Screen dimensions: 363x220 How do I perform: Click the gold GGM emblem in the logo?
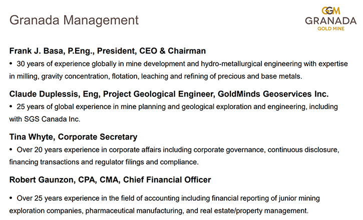click(331, 11)
